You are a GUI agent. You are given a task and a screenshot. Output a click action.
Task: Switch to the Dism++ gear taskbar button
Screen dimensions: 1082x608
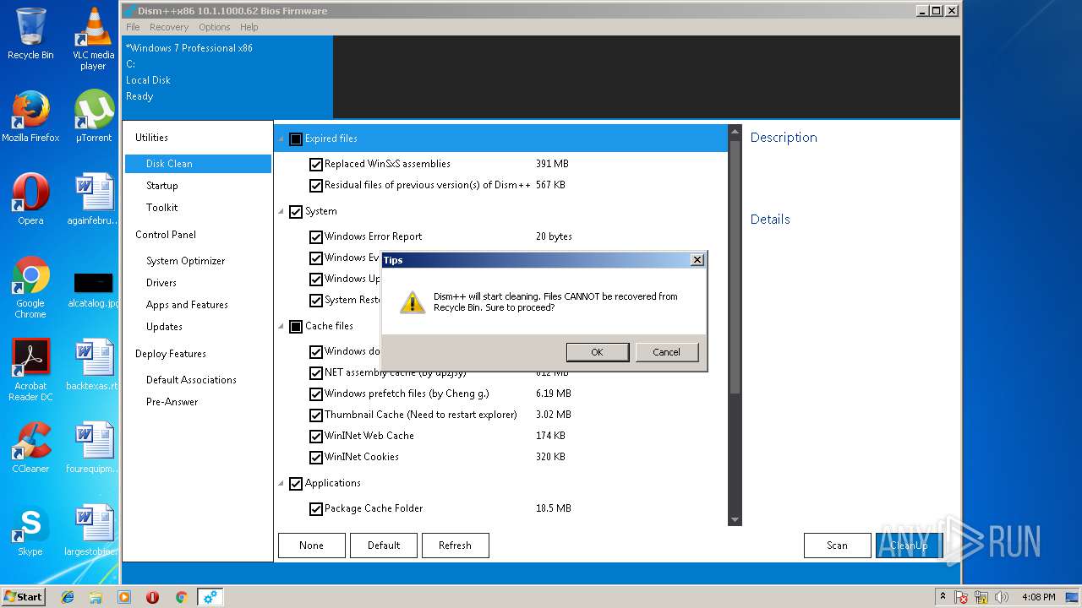(210, 597)
